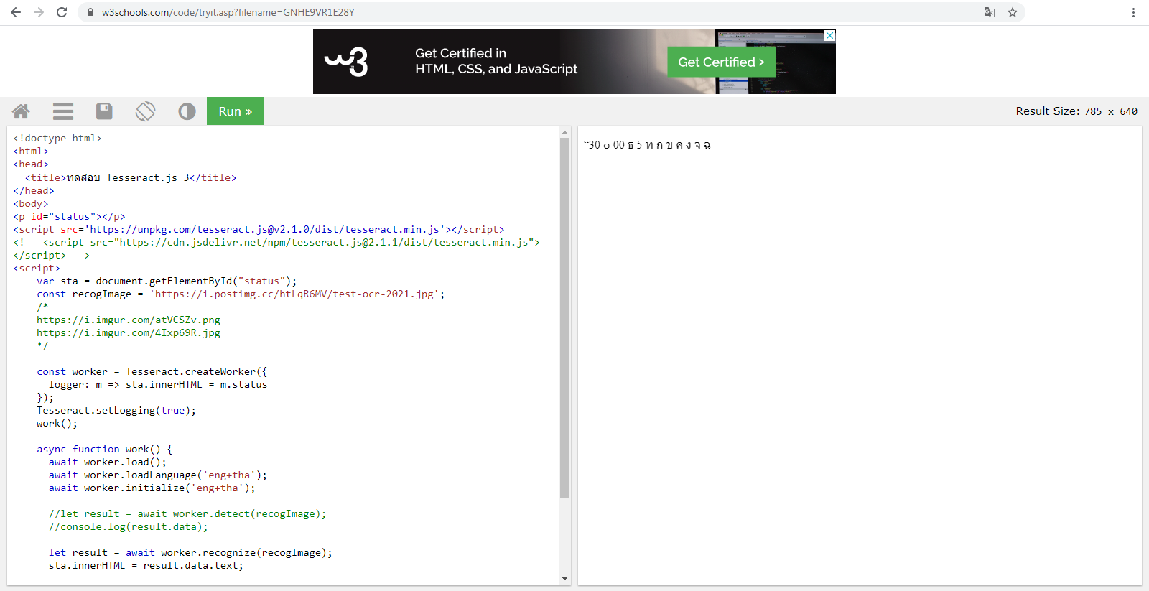Click the address bar URL
The image size is (1149, 591).
[x=228, y=12]
